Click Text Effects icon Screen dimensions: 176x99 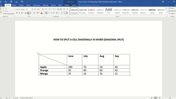point(34,13)
